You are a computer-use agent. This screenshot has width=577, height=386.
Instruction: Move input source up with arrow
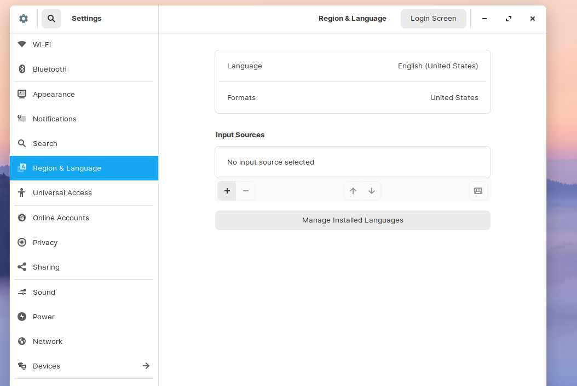coord(353,191)
